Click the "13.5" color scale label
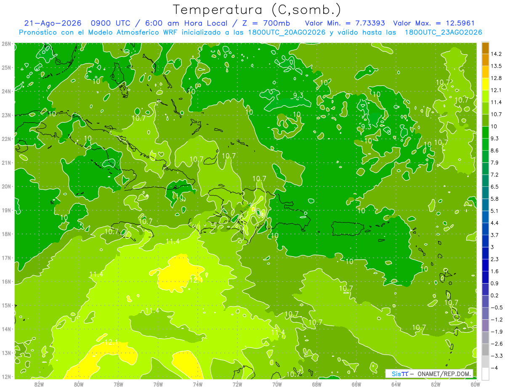Image resolution: width=505 pixels, height=390 pixels. 496,66
